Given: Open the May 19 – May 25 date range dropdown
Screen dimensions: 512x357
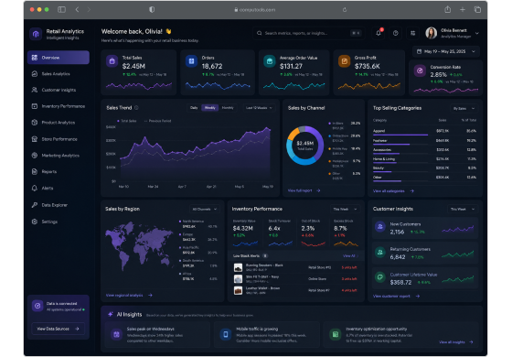Looking at the screenshot, I should pyautogui.click(x=446, y=51).
